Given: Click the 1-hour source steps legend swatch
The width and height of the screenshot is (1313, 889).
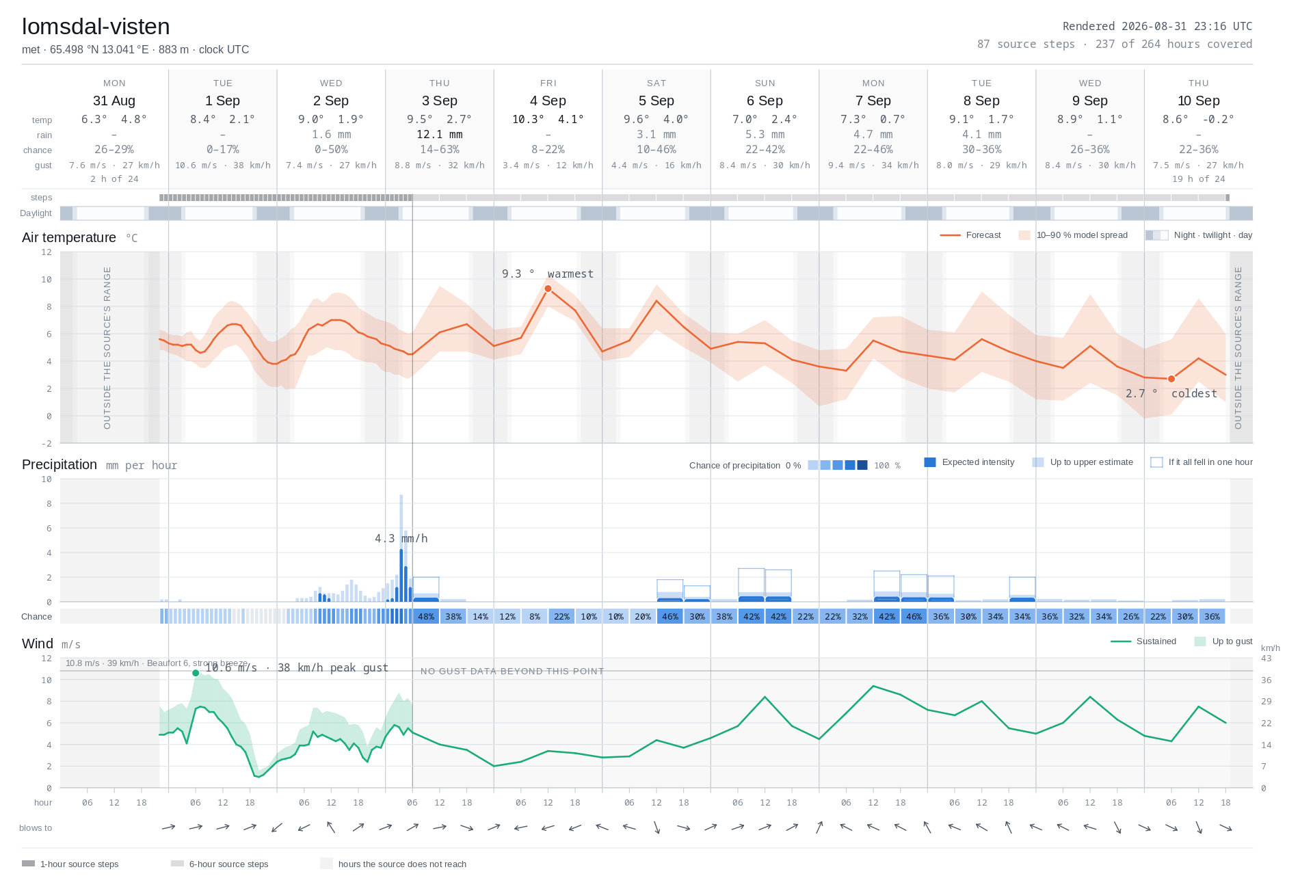Looking at the screenshot, I should [28, 864].
